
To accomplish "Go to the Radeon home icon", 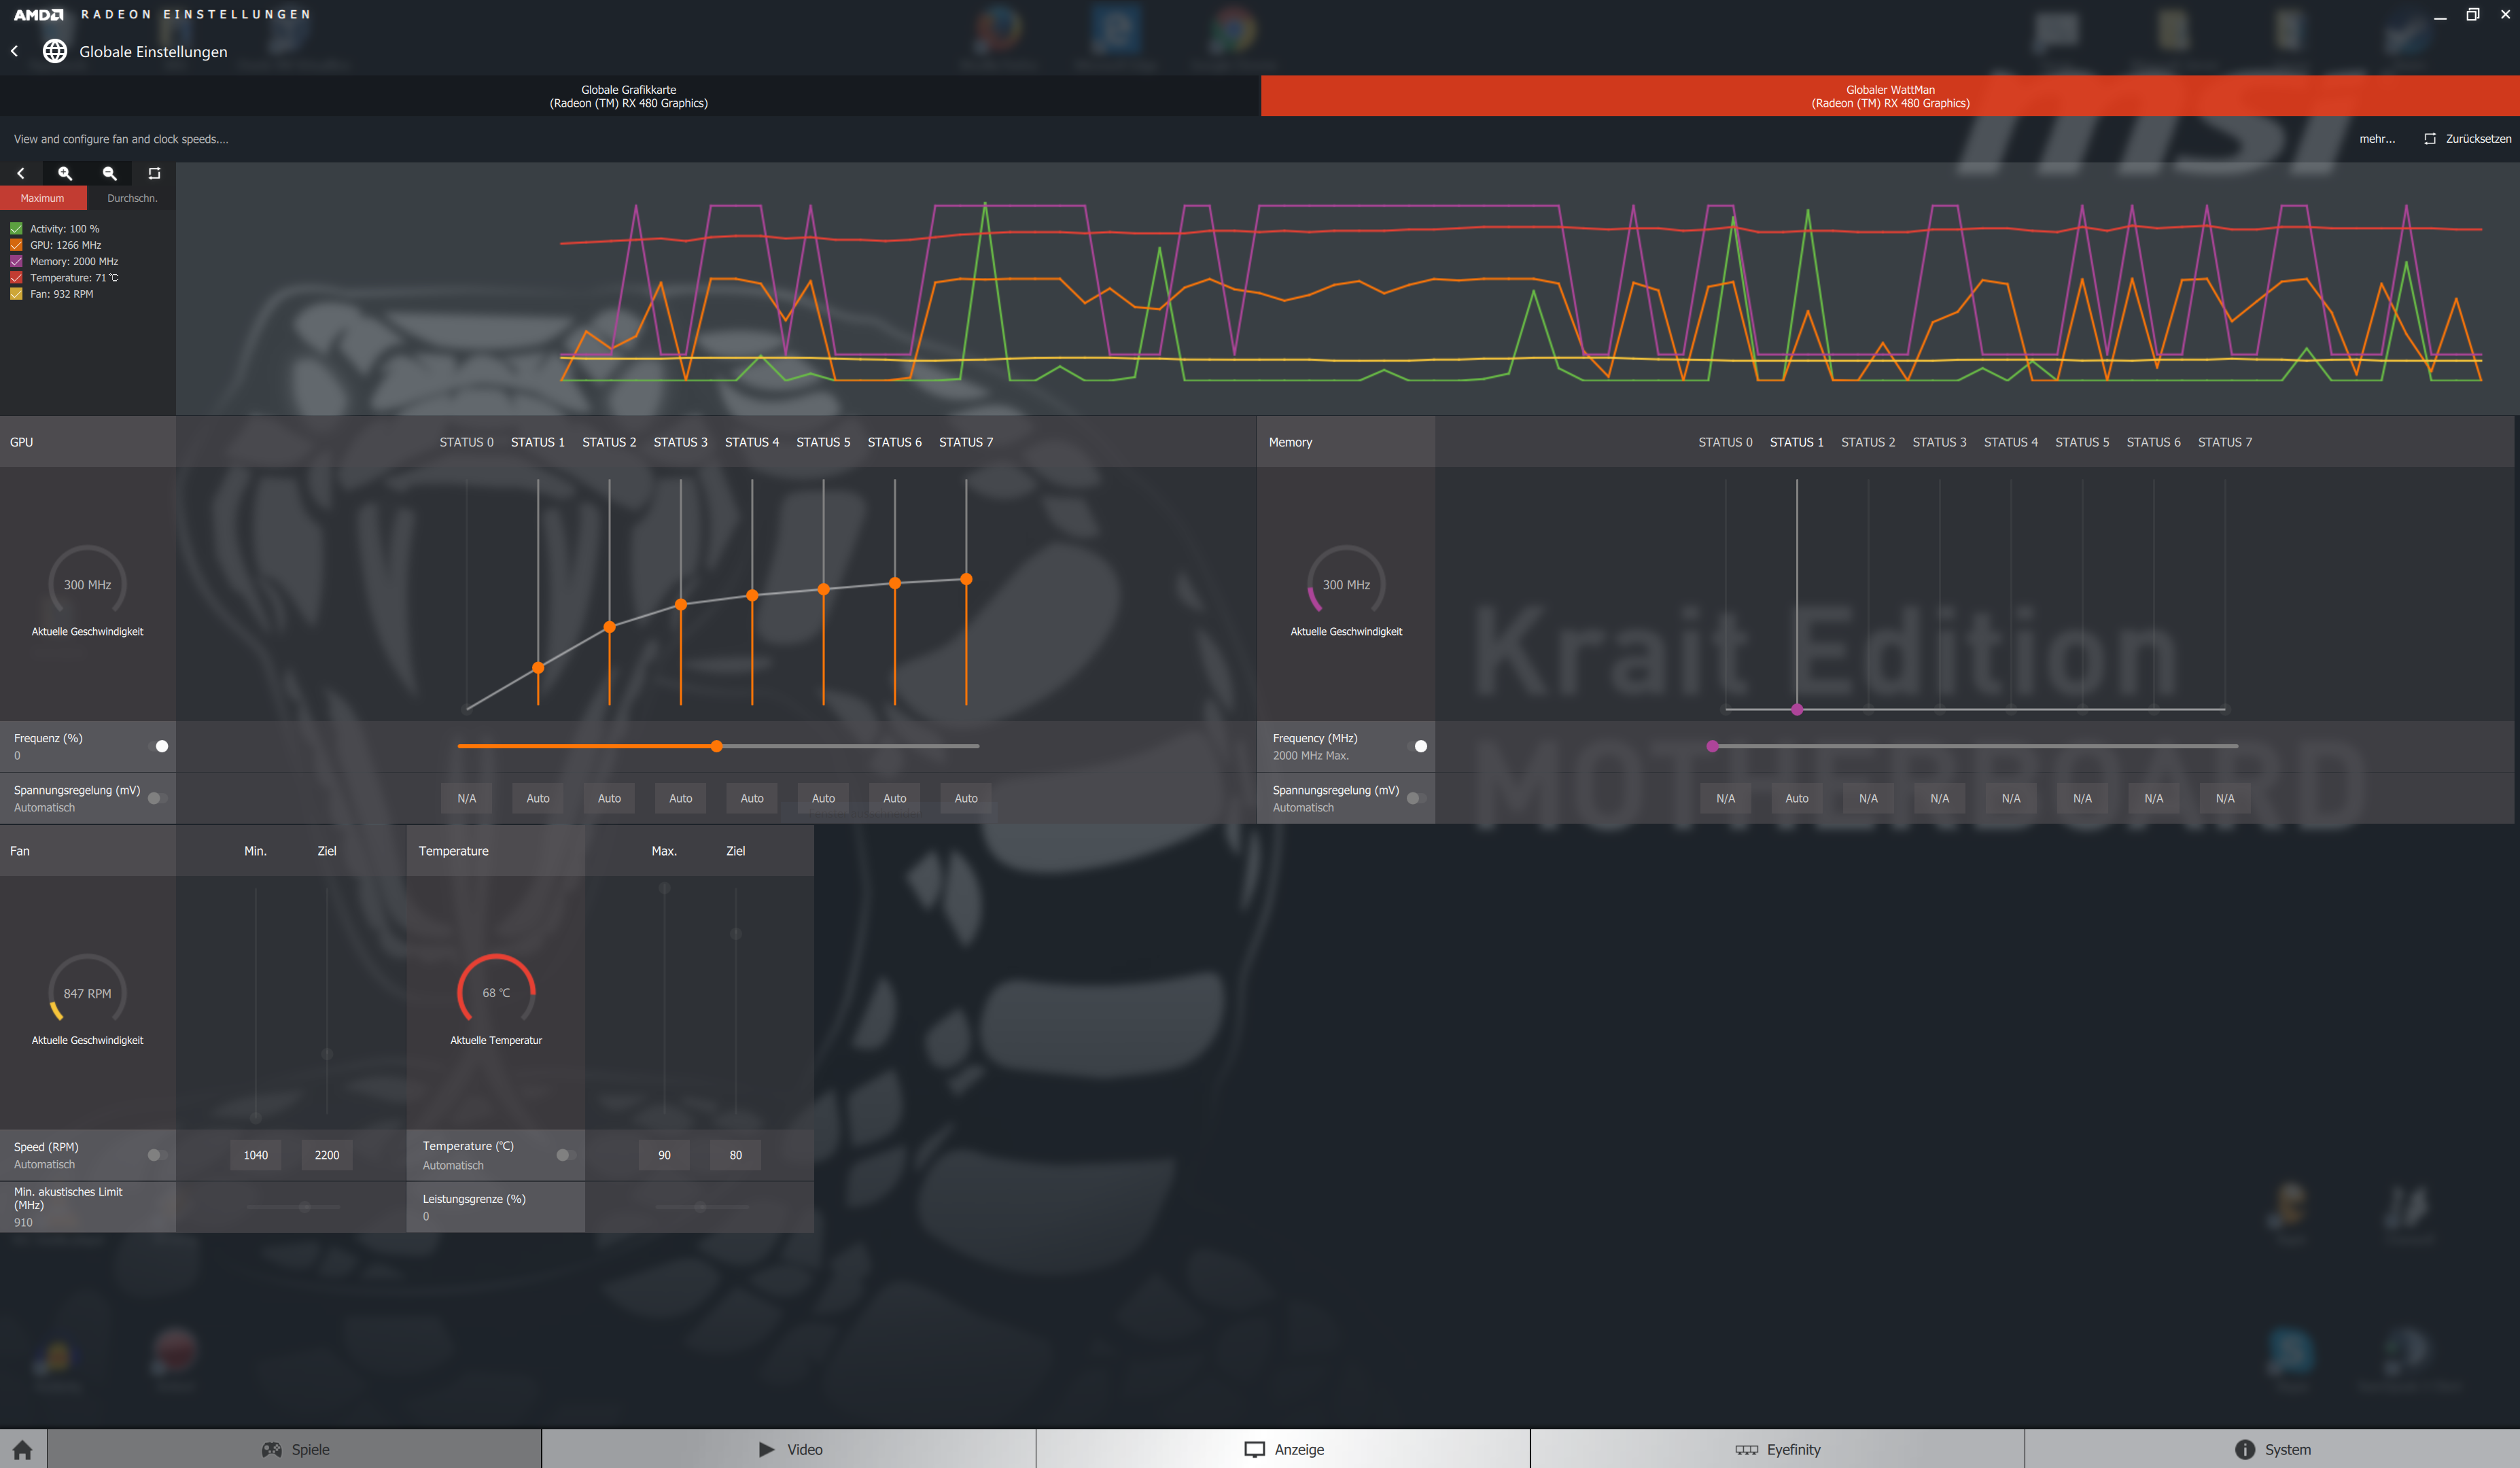I will [23, 1449].
